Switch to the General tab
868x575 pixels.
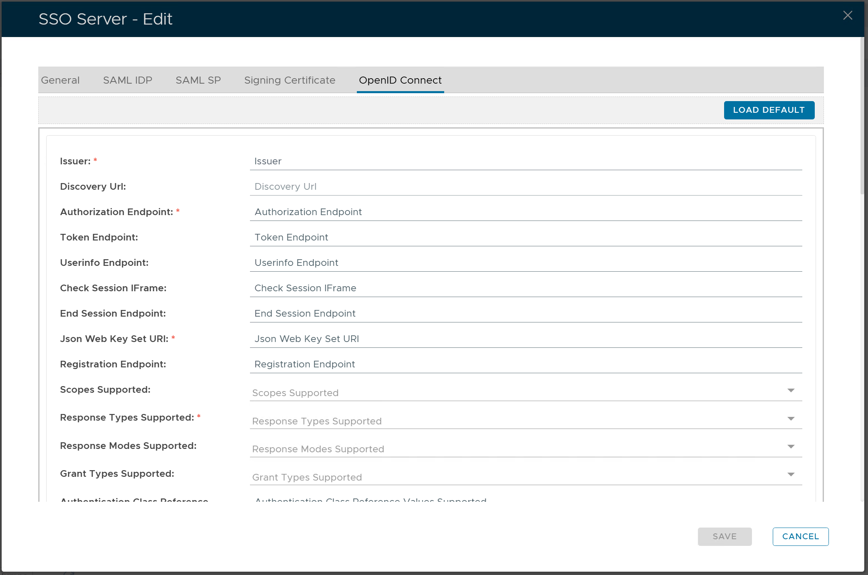pyautogui.click(x=60, y=80)
